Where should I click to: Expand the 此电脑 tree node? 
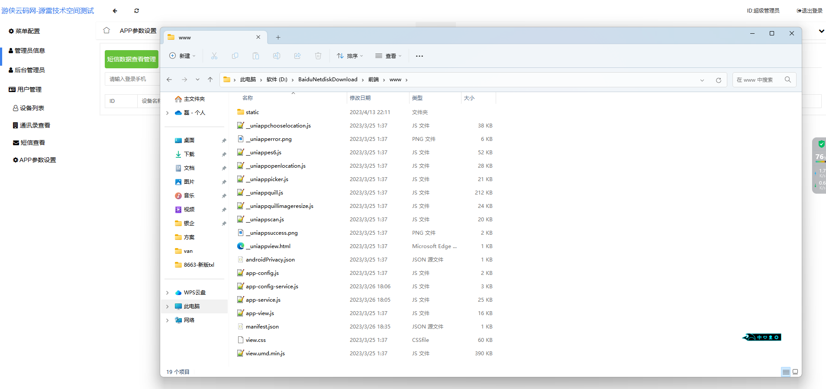click(x=168, y=306)
